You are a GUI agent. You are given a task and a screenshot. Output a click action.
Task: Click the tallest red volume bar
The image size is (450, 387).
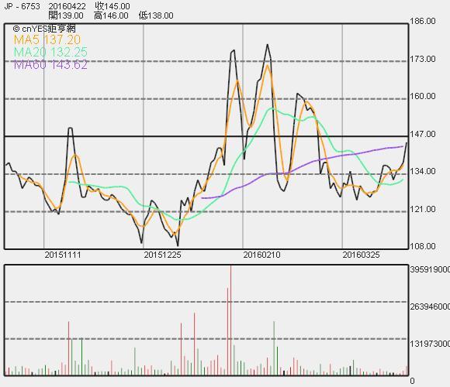pyautogui.click(x=230, y=320)
